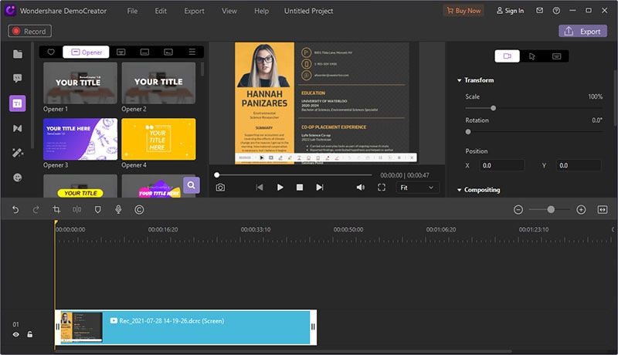Image resolution: width=618 pixels, height=355 pixels.
Task: Select the Opener 1 template thumbnail
Action: (x=80, y=83)
